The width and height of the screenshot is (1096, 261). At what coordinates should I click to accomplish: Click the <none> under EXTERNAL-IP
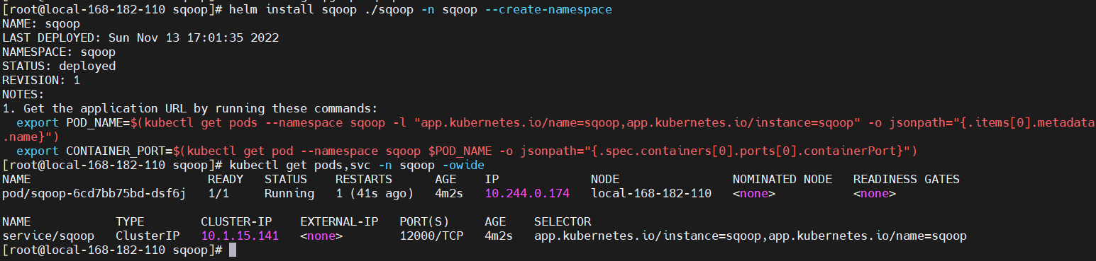[321, 236]
